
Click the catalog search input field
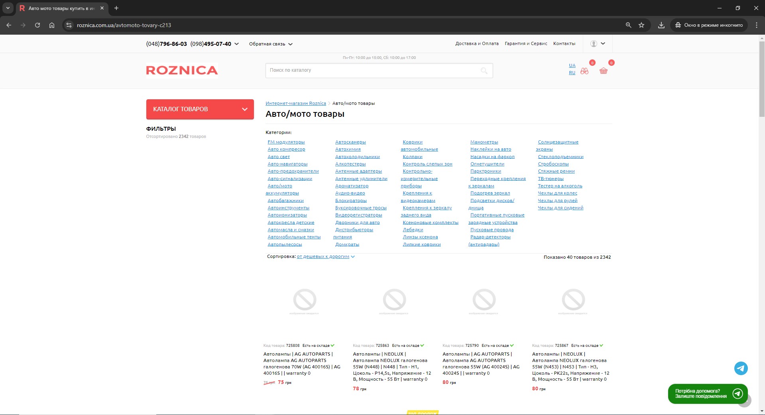pyautogui.click(x=373, y=71)
